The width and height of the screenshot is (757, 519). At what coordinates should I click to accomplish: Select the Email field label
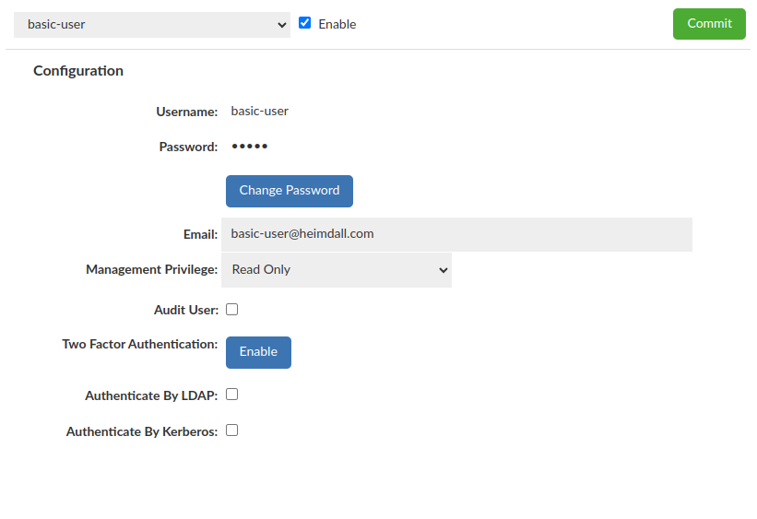(x=200, y=235)
